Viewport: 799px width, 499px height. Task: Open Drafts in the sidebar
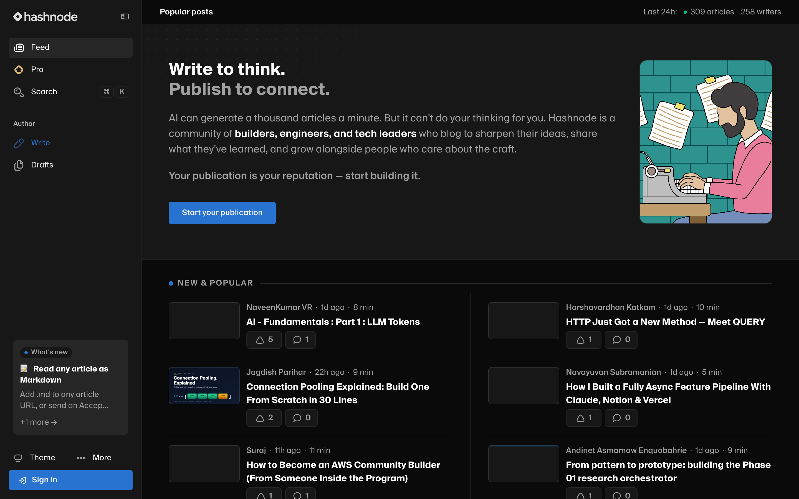[x=71, y=165]
